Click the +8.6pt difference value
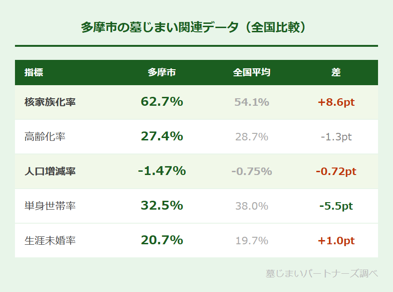393x292 pixels. [x=336, y=102]
